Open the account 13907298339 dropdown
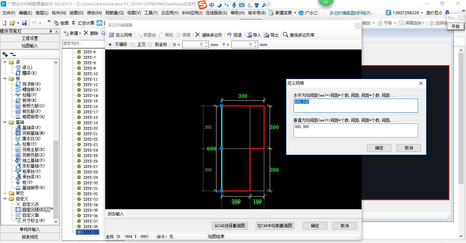Image resolution: width=466 pixels, height=243 pixels. pyautogui.click(x=422, y=13)
